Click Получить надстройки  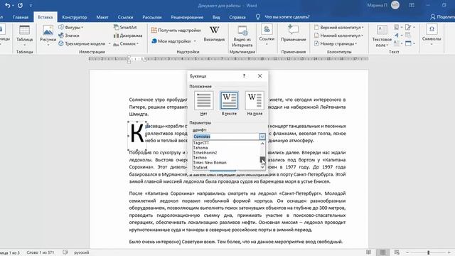click(x=176, y=30)
